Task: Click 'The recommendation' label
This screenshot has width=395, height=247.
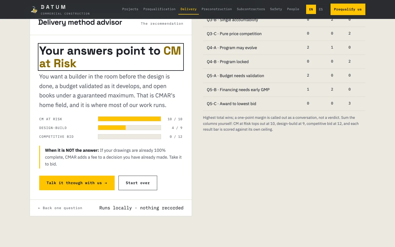Action: click(x=162, y=24)
